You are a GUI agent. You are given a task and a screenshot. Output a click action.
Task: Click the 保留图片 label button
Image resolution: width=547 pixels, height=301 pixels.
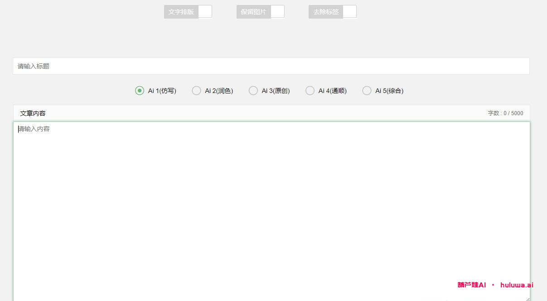tap(253, 11)
